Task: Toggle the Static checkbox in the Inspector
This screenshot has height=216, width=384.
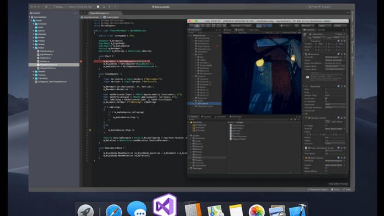Action: pyautogui.click(x=336, y=34)
